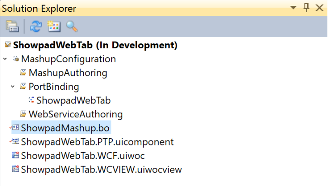The width and height of the screenshot is (328, 186).
Task: Toggle auto-hide pin for Solution Explorer
Action: (306, 8)
